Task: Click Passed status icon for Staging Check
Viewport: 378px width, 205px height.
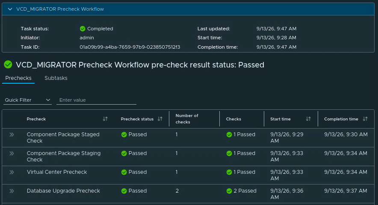Action: tap(124, 153)
